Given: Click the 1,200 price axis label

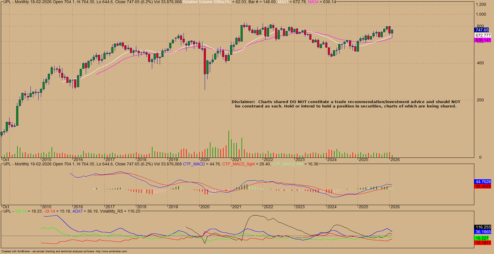Looking at the screenshot, I should (482, 5).
